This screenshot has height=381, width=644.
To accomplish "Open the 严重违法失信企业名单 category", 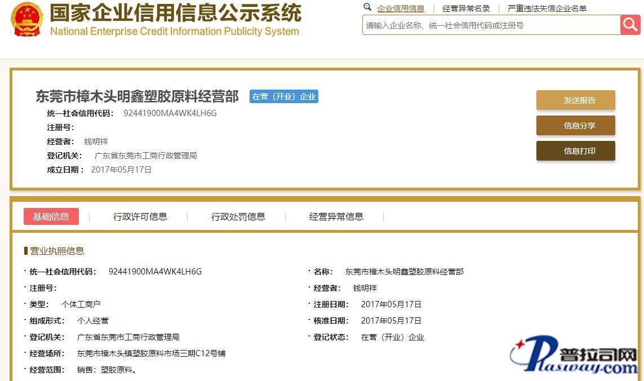I will coord(547,8).
